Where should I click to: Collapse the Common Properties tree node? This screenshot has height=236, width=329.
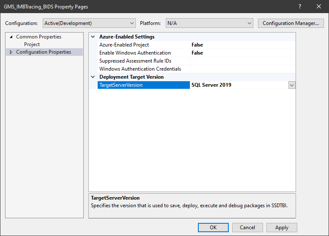[x=11, y=37]
